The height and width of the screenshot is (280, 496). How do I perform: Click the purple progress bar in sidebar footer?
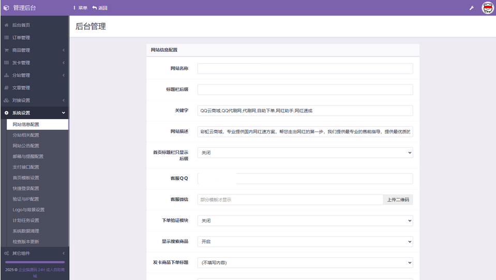tap(34, 262)
